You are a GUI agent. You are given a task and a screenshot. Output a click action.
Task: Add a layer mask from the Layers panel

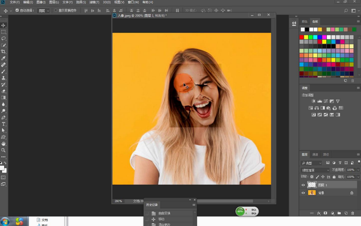(325, 213)
